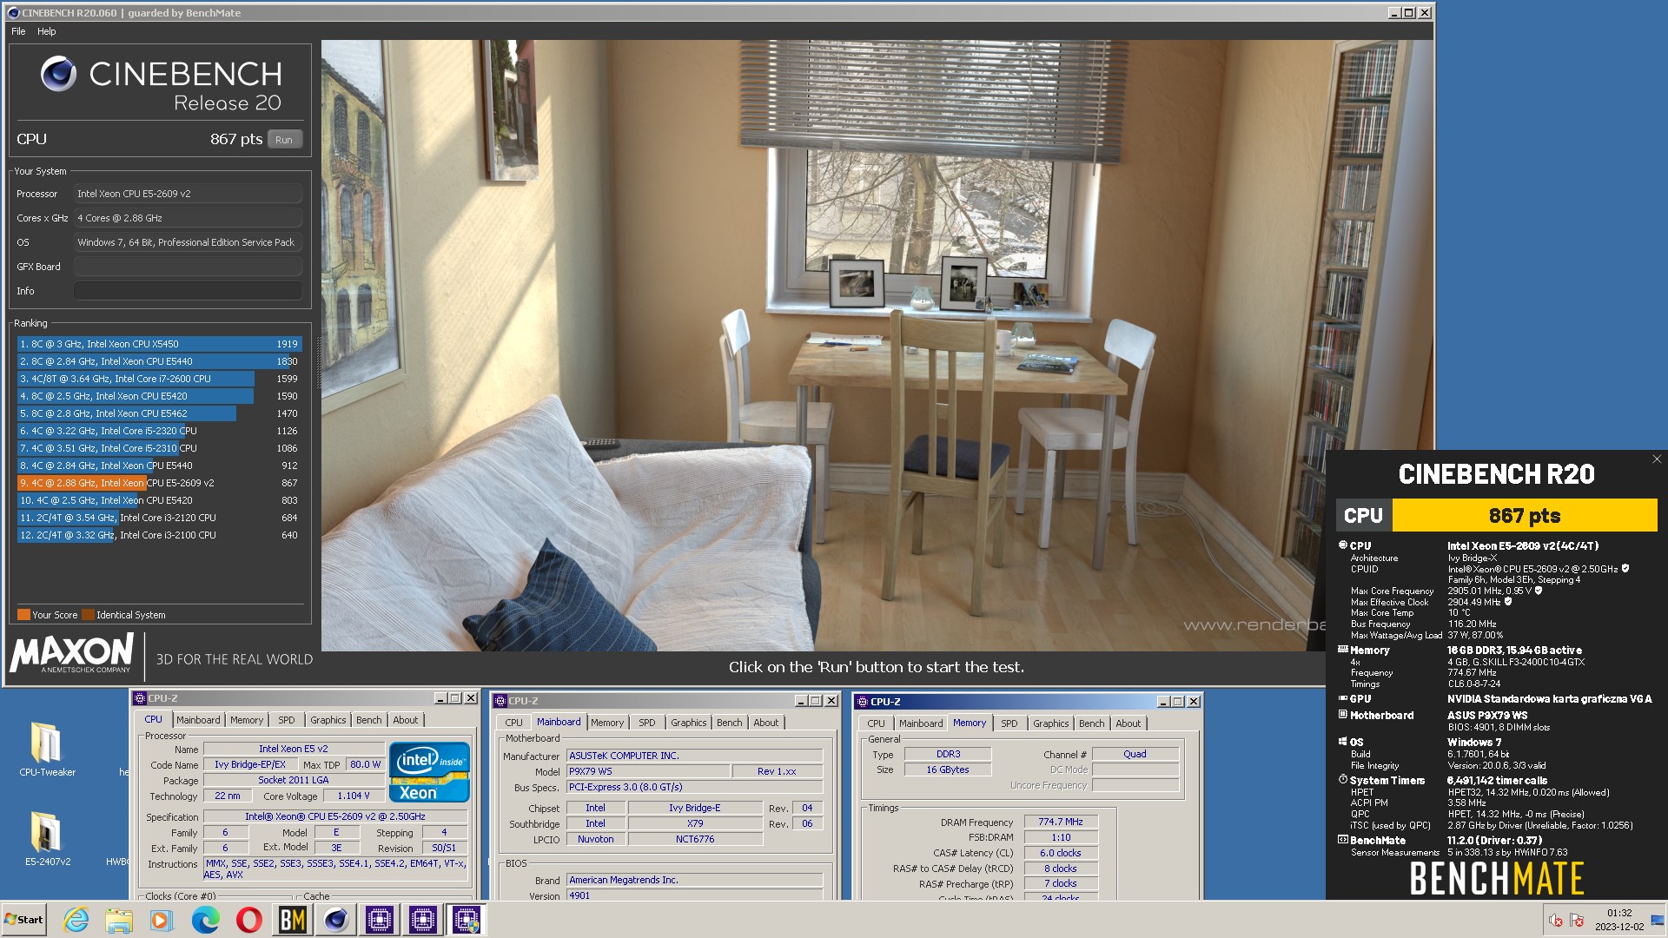Image resolution: width=1668 pixels, height=938 pixels.
Task: Click the MAXON logo
Action: click(x=72, y=652)
